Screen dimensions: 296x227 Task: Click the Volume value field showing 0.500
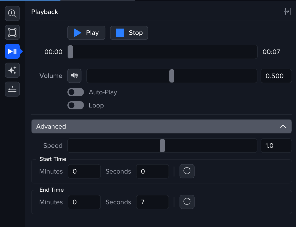(x=276, y=76)
